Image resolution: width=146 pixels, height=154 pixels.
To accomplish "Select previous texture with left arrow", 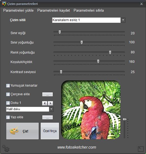I will tap(45, 103).
